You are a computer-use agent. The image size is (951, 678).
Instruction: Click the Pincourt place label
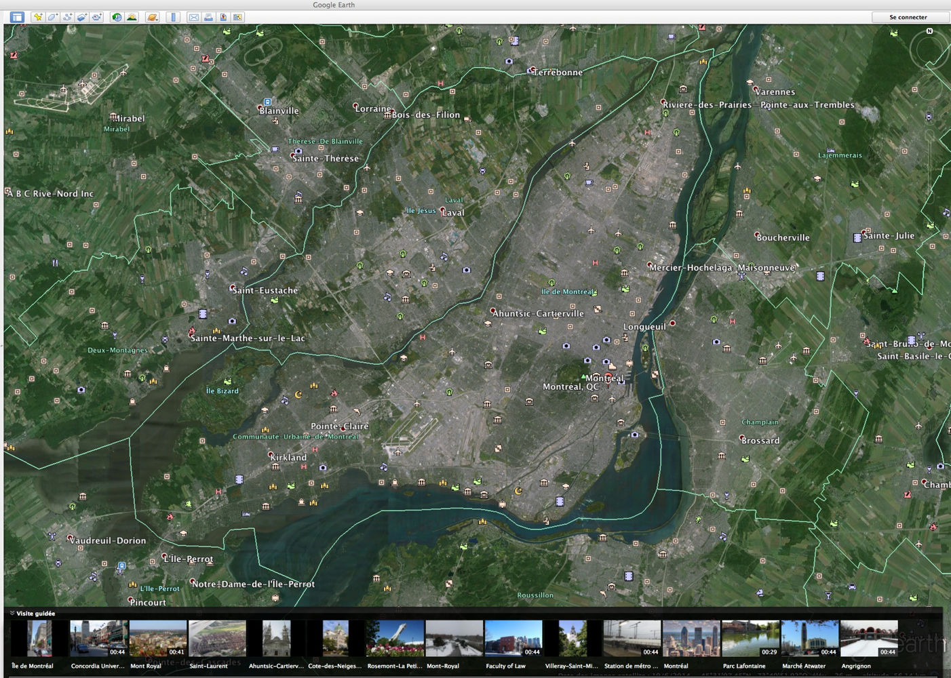148,602
